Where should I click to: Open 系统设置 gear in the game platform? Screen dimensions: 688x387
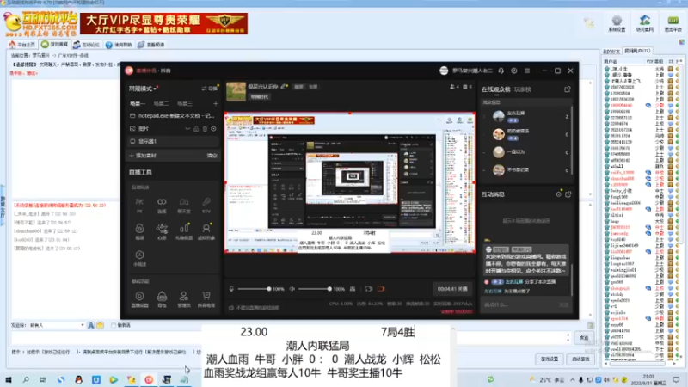(617, 23)
